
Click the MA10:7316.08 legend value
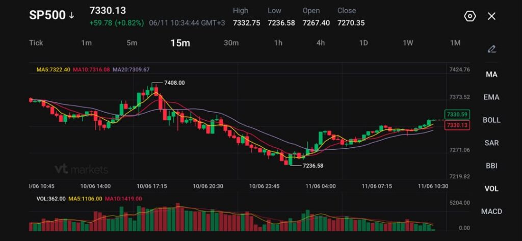click(91, 70)
